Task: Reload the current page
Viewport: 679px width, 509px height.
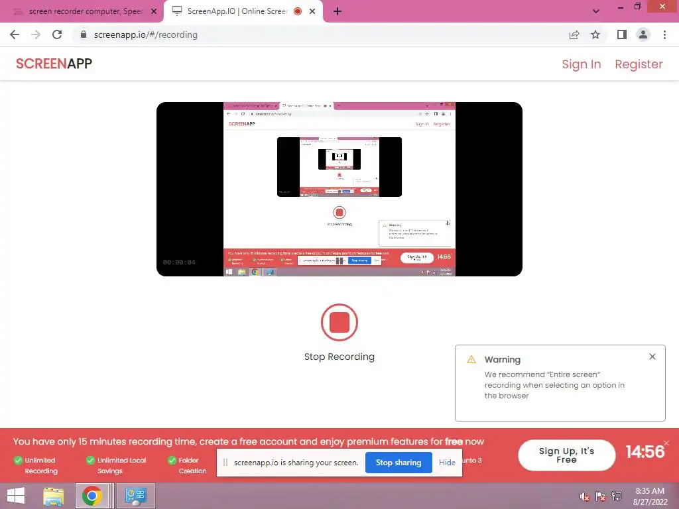Action: click(57, 34)
